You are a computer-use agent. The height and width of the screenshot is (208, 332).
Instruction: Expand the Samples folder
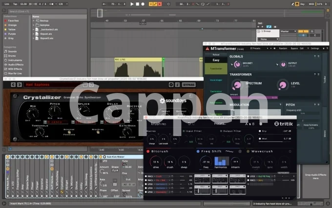coord(44,25)
